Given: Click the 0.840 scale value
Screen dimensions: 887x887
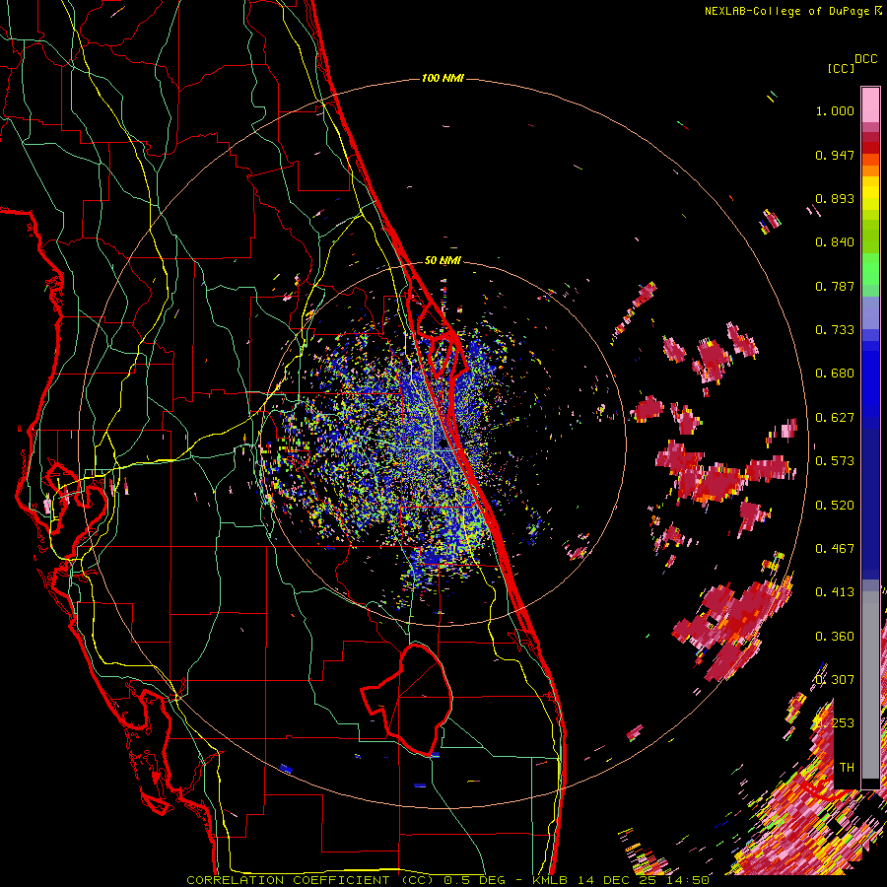Looking at the screenshot, I should [835, 242].
